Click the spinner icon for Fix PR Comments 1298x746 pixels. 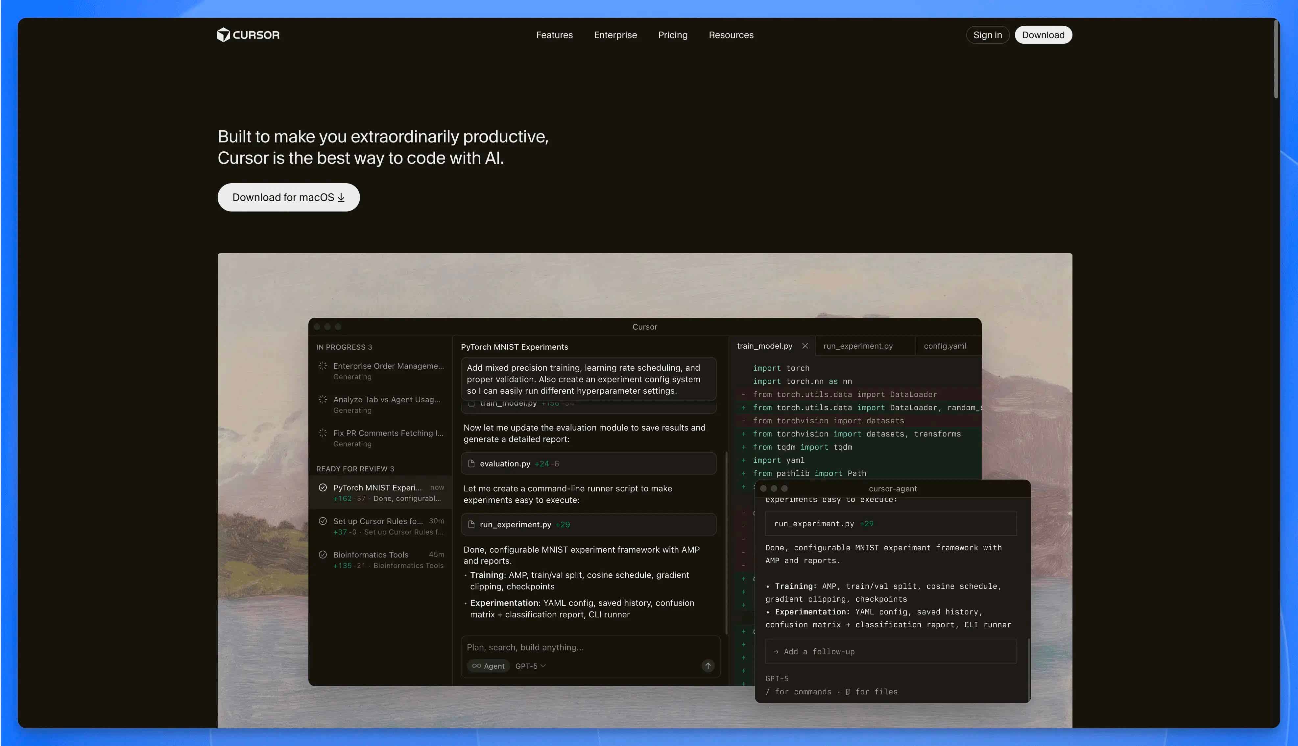pyautogui.click(x=323, y=433)
